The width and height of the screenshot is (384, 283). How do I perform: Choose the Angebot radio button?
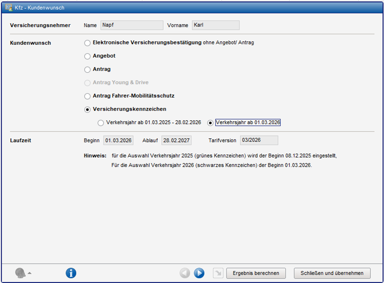pos(87,57)
